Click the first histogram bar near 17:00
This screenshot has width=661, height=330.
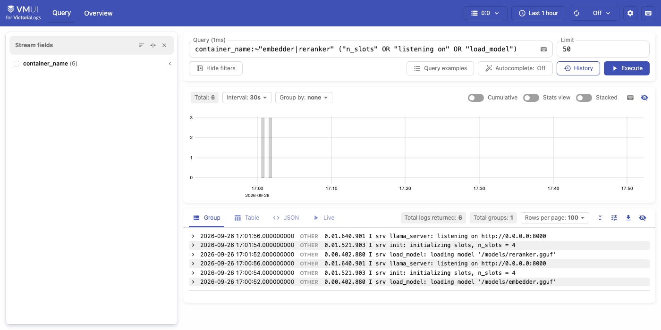click(263, 148)
